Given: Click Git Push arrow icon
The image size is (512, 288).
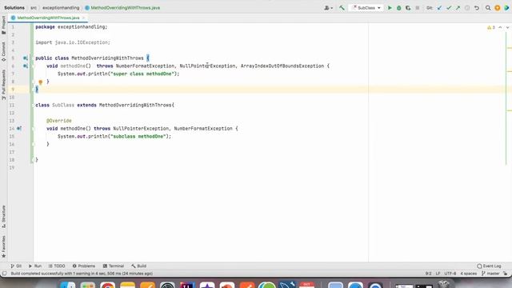Looking at the screenshot, I should (458, 8).
